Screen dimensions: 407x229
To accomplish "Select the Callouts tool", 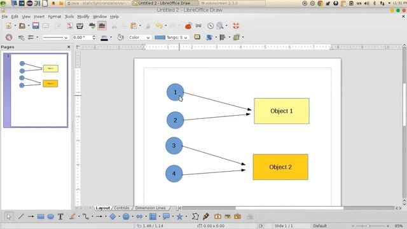I will (166, 216).
